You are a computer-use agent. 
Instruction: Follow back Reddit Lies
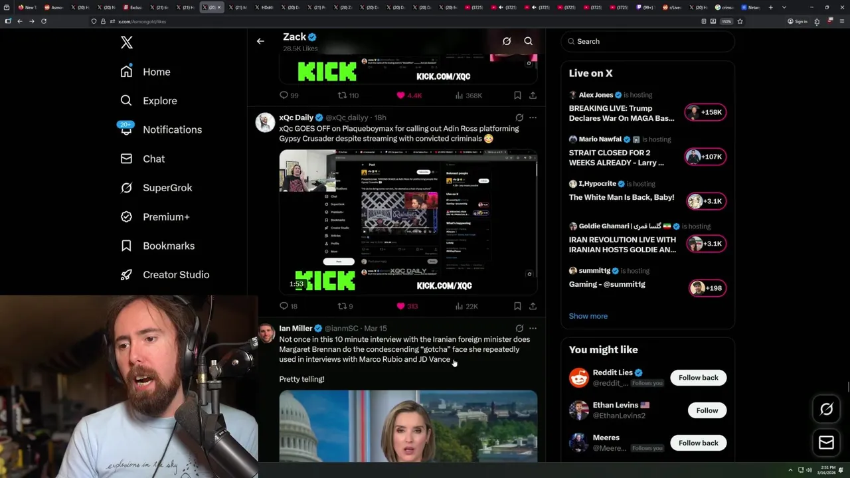[699, 378]
